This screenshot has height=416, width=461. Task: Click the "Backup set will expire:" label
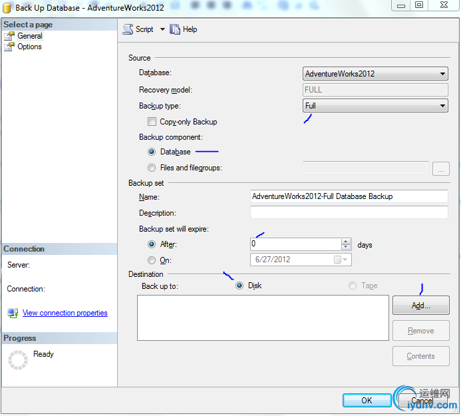coord(174,229)
